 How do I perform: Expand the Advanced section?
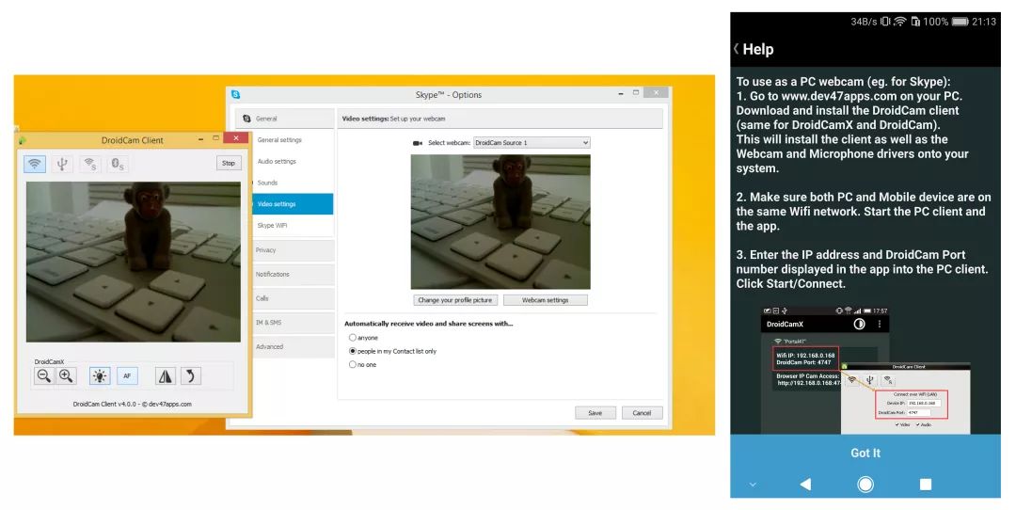pos(293,346)
